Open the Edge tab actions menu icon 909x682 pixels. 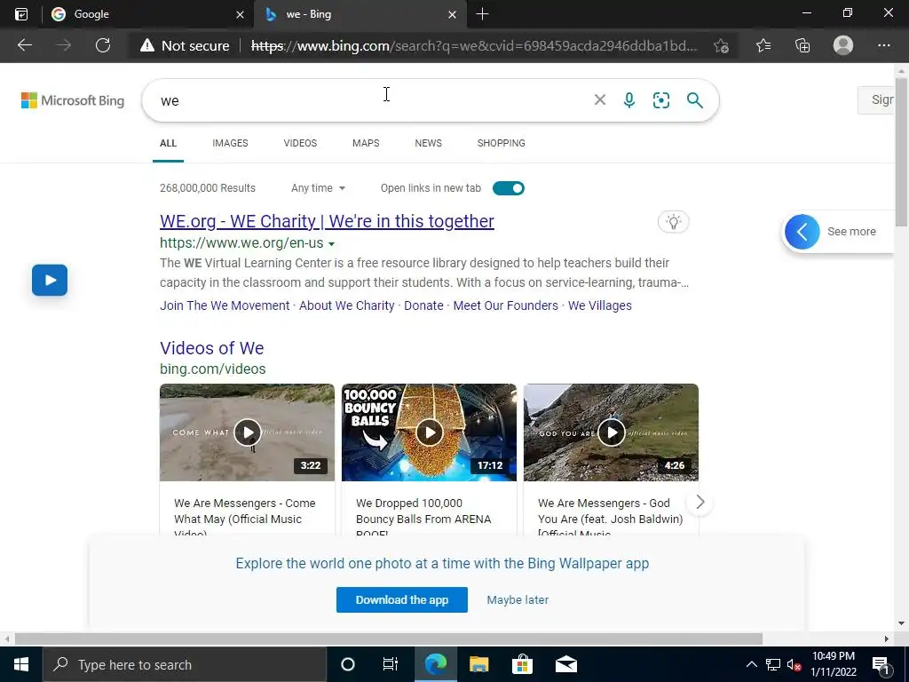pos(21,14)
